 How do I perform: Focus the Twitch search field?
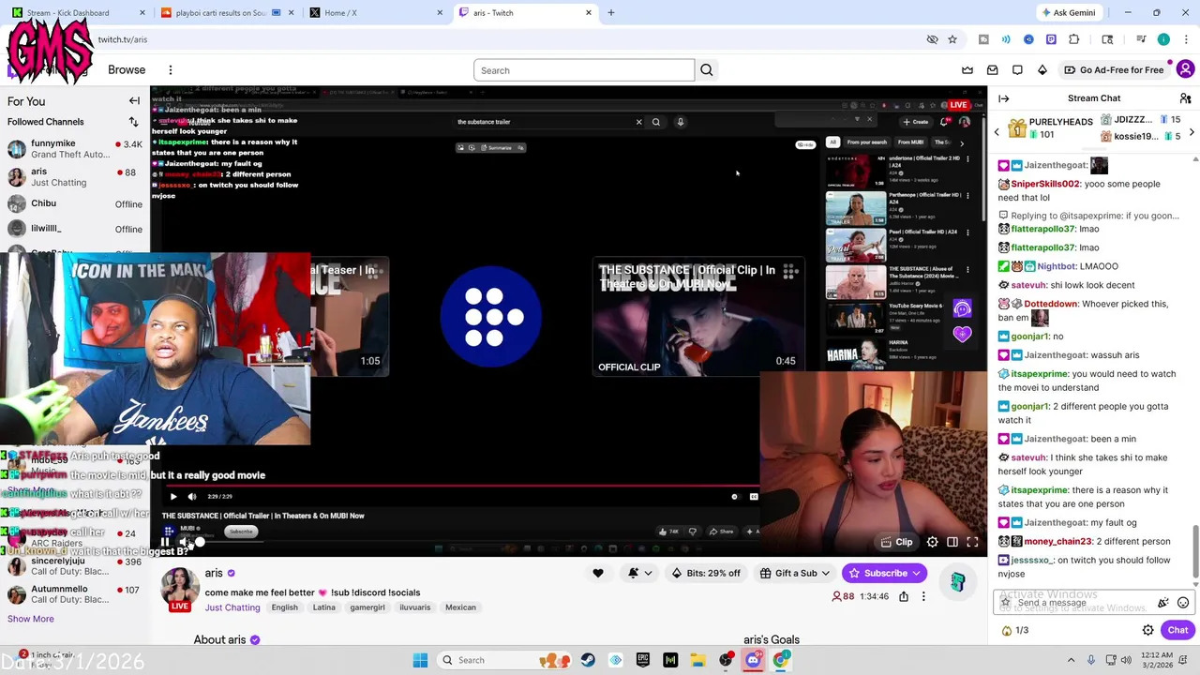click(583, 70)
